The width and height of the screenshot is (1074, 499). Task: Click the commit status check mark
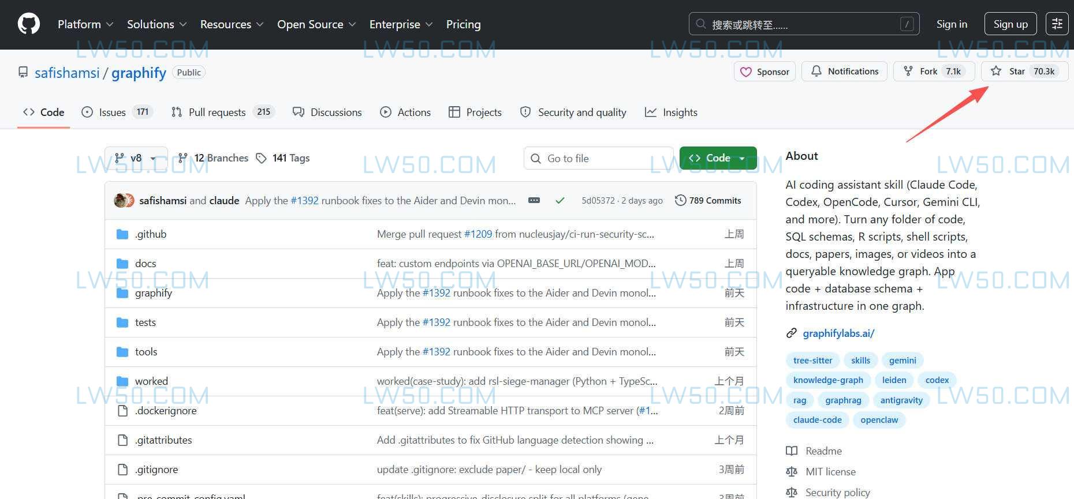pyautogui.click(x=560, y=200)
